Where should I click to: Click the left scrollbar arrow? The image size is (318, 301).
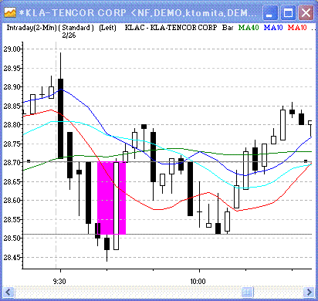pos(8,293)
